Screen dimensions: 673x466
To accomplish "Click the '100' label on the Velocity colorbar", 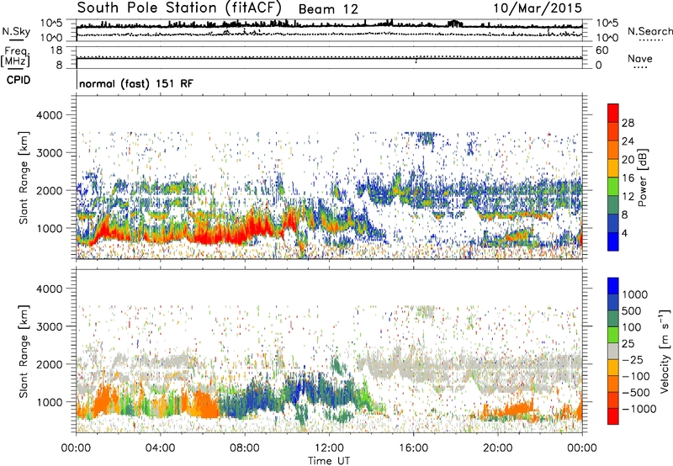I will [633, 327].
